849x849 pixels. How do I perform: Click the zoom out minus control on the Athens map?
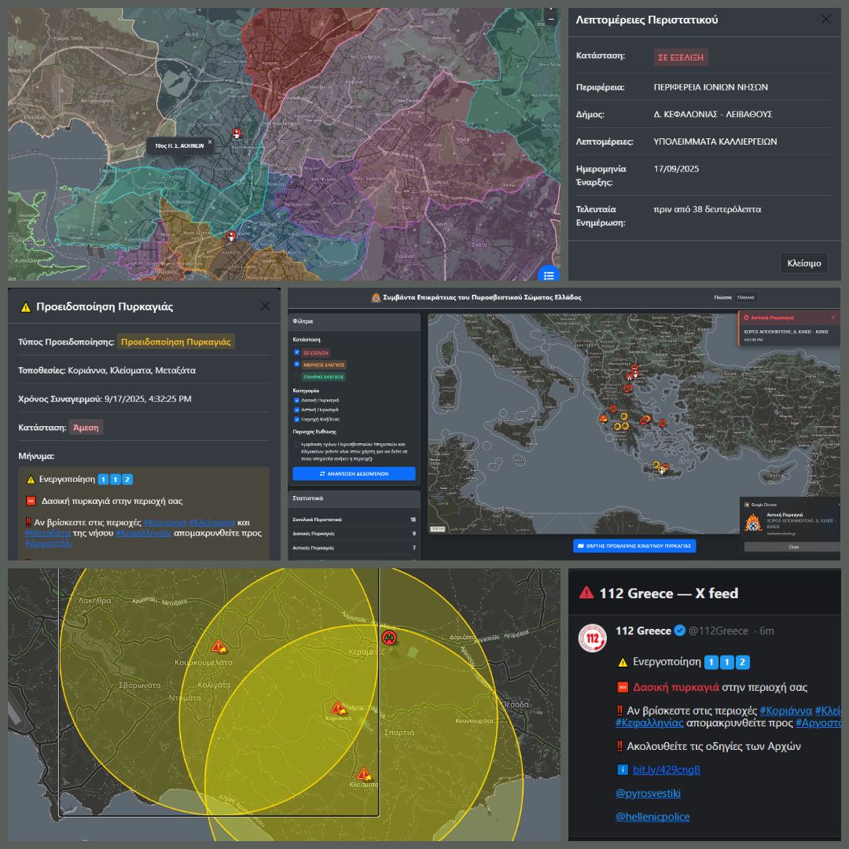pyautogui.click(x=551, y=19)
